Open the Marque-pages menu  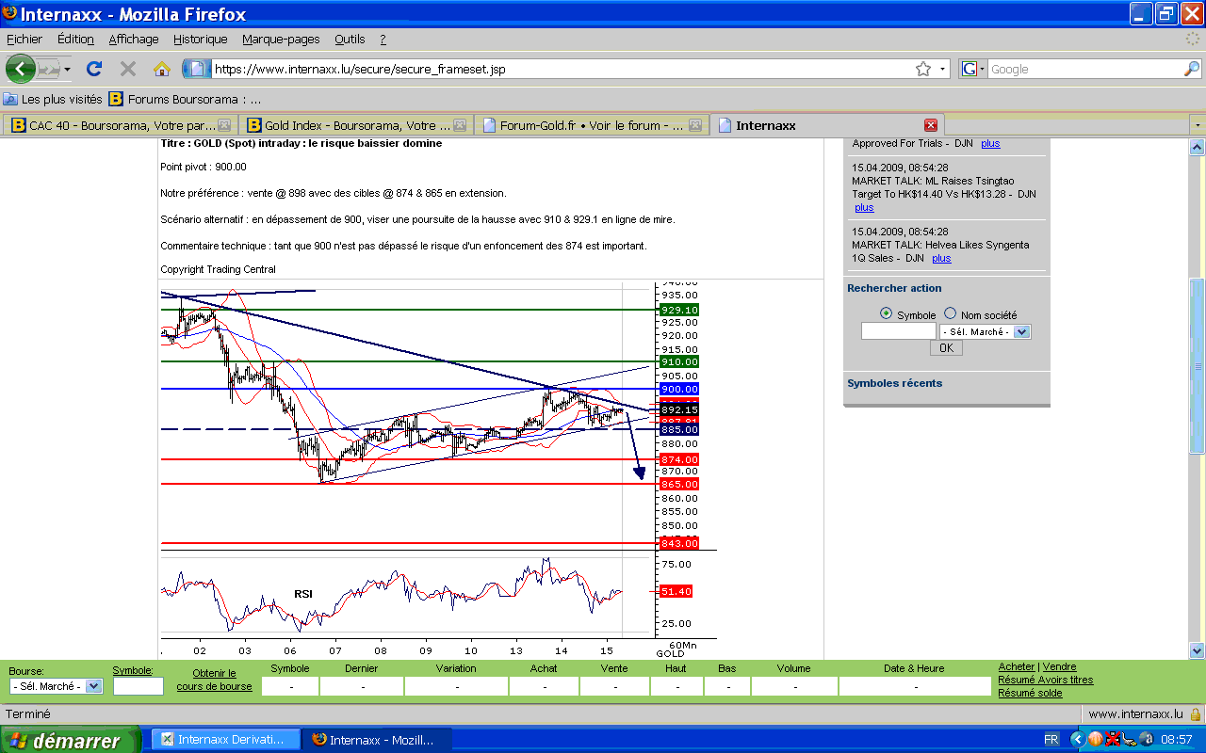281,40
